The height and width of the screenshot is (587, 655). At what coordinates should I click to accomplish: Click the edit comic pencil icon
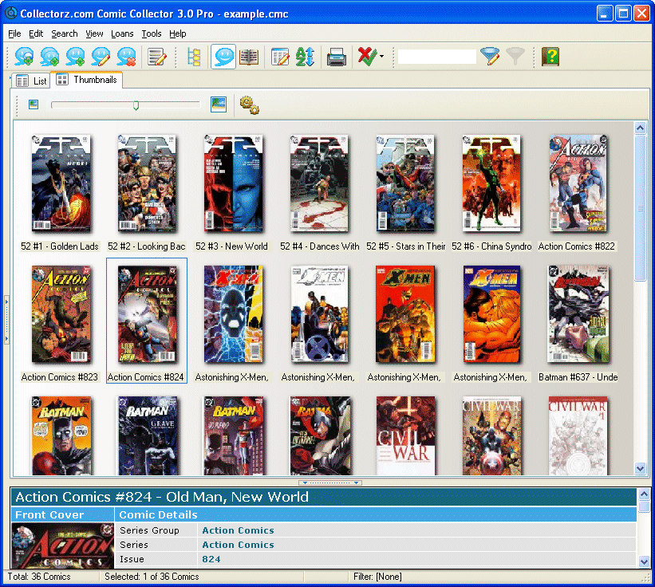point(101,57)
